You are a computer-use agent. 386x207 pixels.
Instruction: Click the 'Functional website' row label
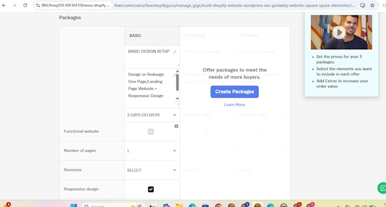pyautogui.click(x=81, y=131)
